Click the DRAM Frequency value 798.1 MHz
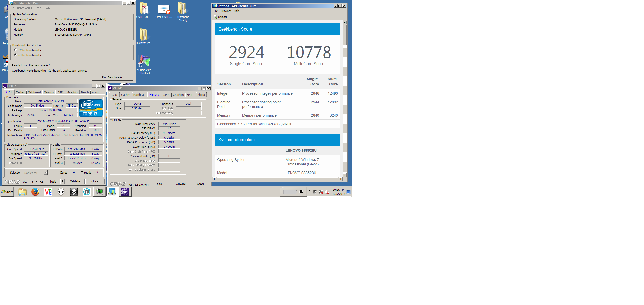This screenshot has height=305, width=644. (169, 124)
